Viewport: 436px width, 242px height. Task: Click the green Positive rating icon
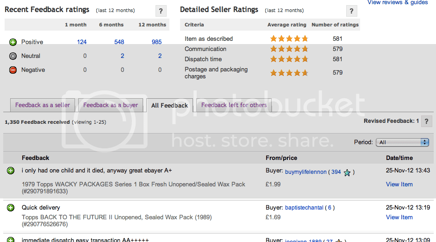(x=13, y=42)
